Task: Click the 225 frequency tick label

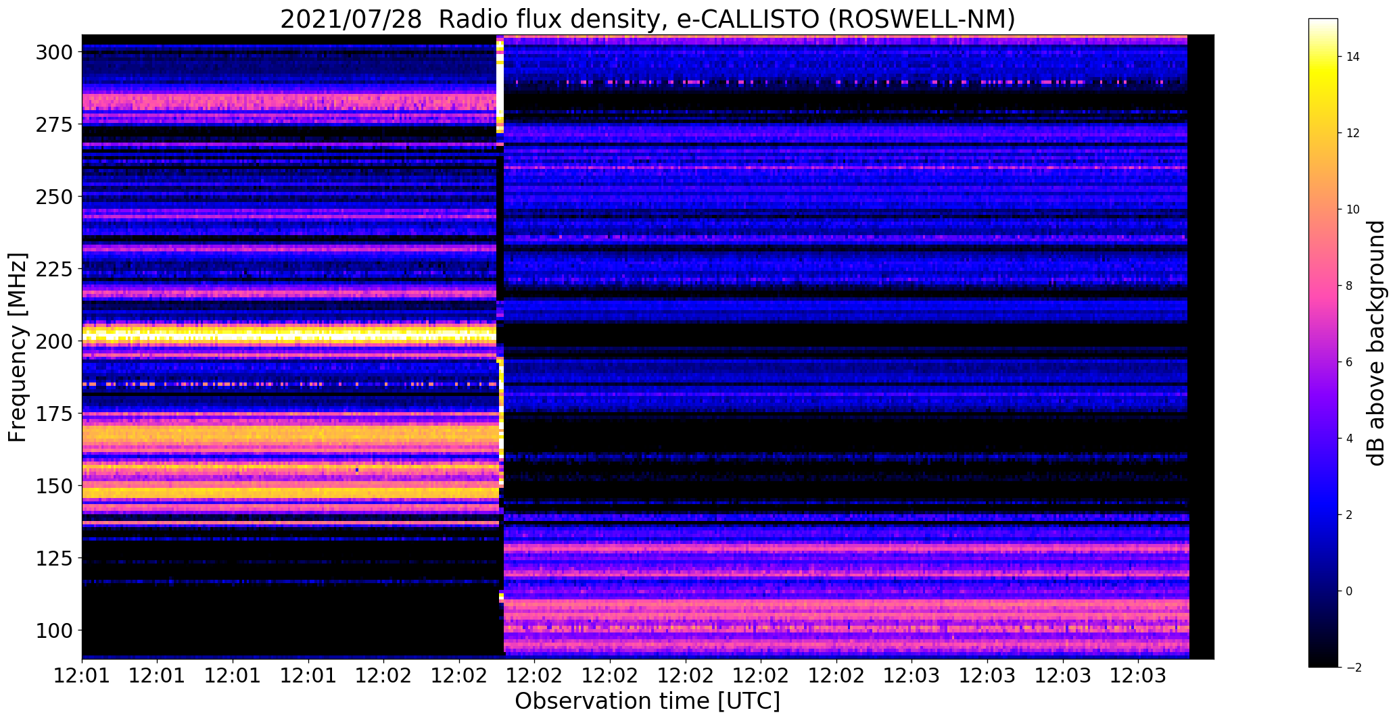Action: [54, 269]
